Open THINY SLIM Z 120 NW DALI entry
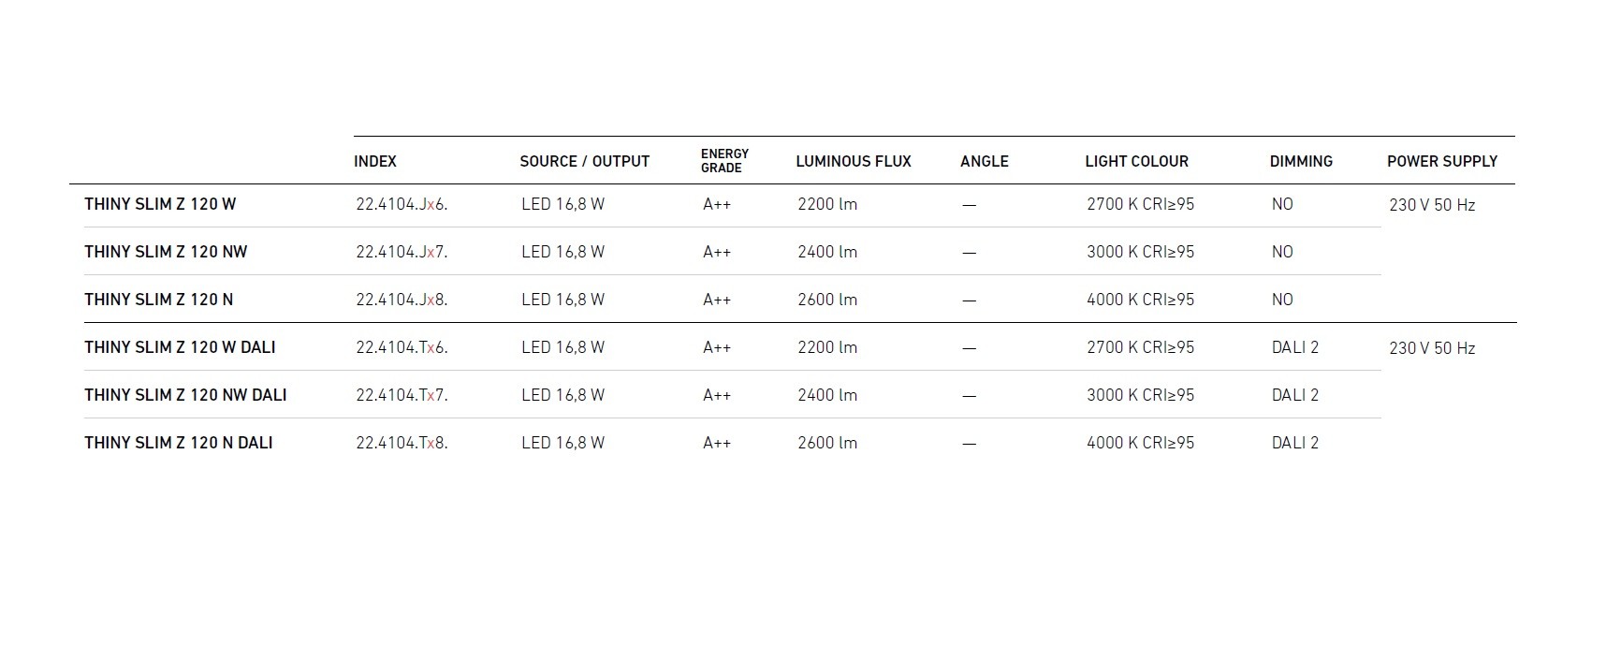The image size is (1621, 645). (x=185, y=395)
